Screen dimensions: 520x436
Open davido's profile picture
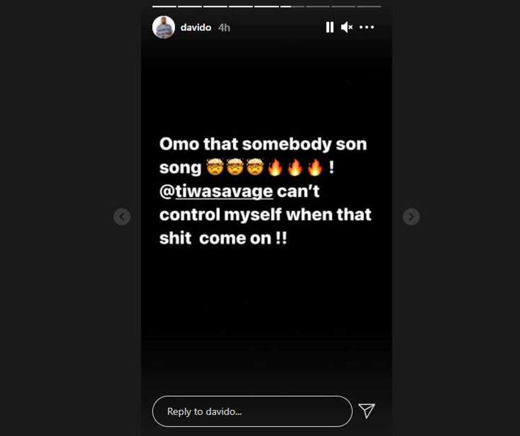(163, 27)
